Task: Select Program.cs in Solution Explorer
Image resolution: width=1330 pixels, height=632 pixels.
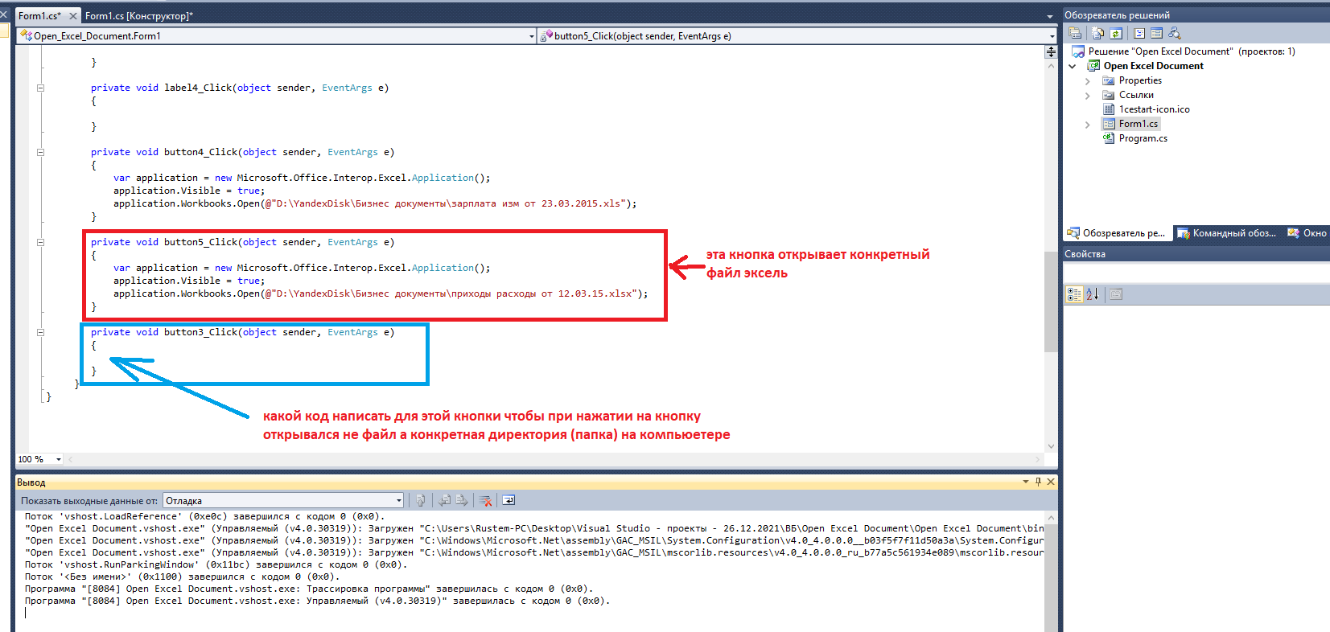Action: coord(1143,138)
